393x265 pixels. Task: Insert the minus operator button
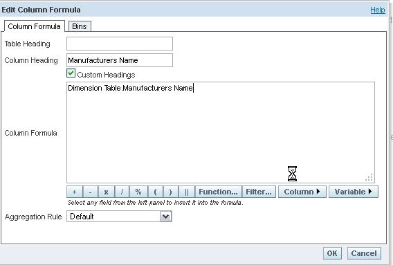(90, 192)
